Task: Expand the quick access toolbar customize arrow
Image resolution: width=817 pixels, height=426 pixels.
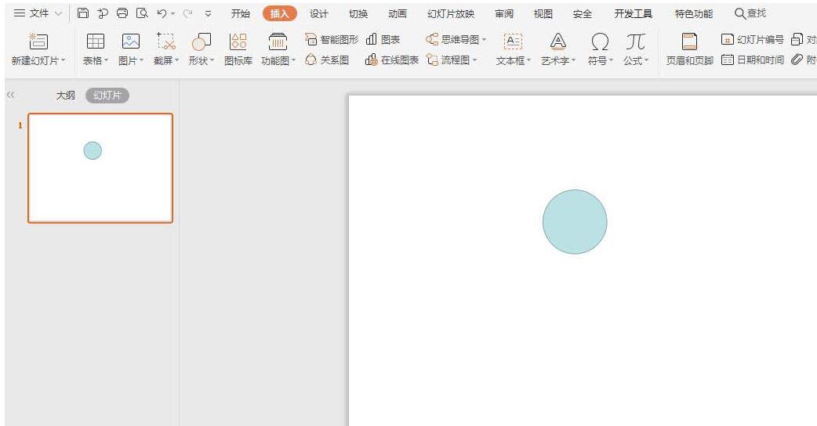Action: (208, 14)
